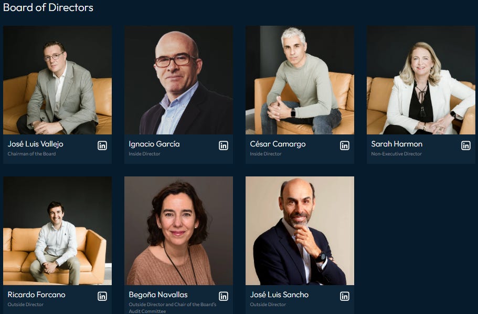The width and height of the screenshot is (478, 314).
Task: Click César Camargo's photo on couch
Action: pyautogui.click(x=300, y=80)
